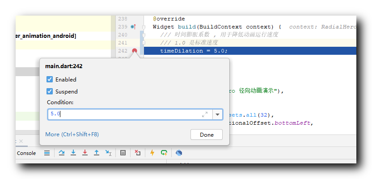Toggle the comment fold marker on line 241

tap(144, 43)
